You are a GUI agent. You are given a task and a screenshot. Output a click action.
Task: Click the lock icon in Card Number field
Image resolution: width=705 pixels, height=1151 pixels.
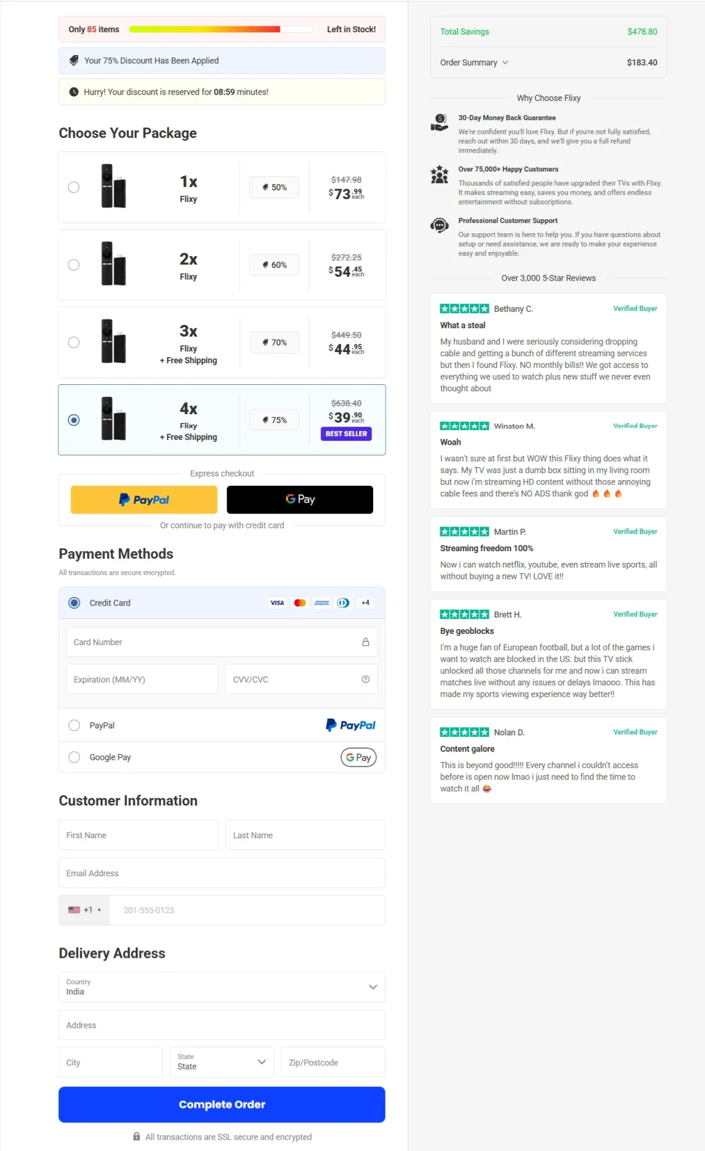[365, 642]
